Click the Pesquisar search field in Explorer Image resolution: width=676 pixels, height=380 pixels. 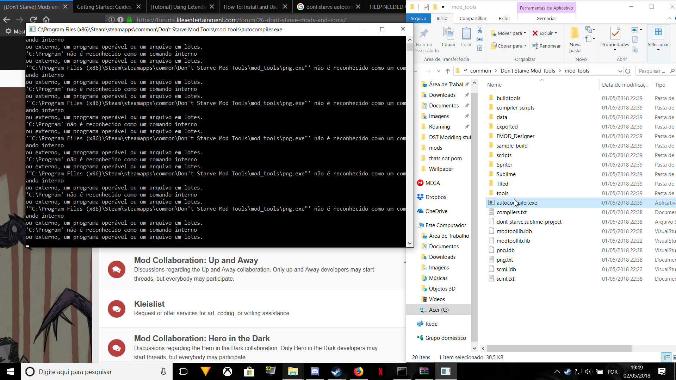pos(652,71)
